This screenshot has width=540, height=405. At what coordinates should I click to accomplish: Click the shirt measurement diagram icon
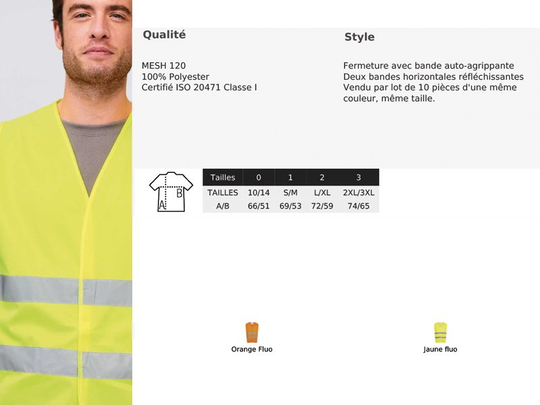171,191
